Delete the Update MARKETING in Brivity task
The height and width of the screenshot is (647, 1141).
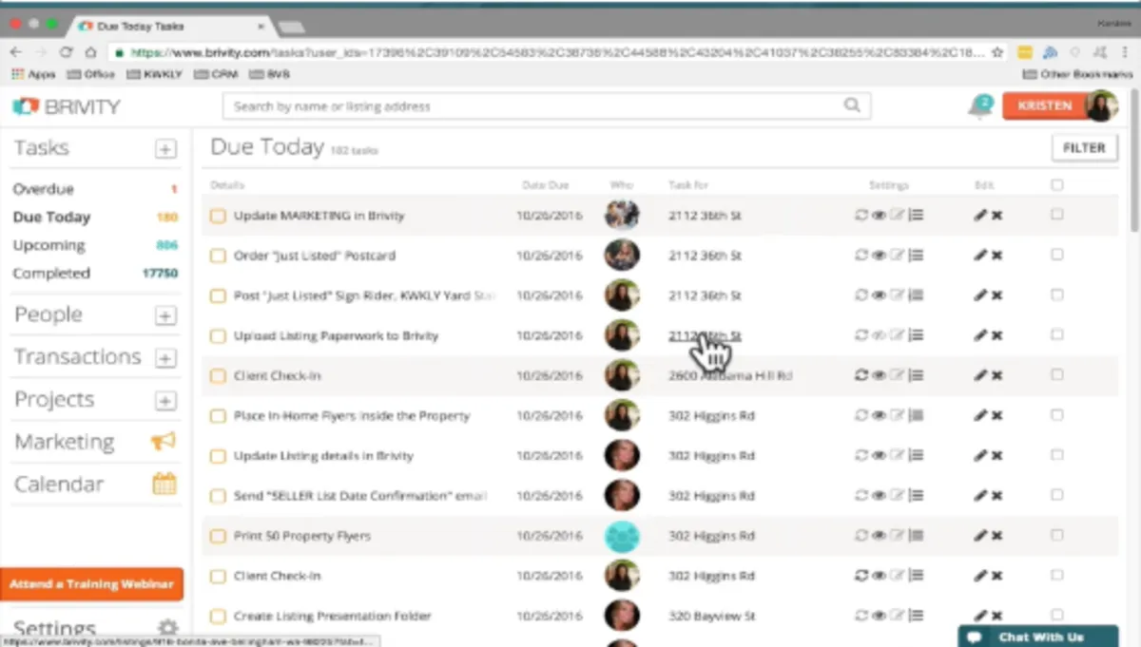[997, 216]
